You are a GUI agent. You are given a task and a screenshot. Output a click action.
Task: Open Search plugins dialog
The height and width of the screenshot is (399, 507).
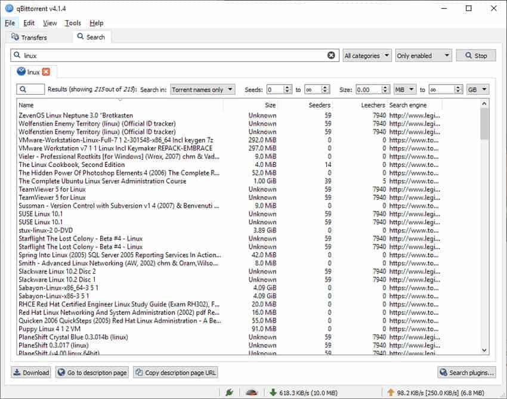(466, 373)
